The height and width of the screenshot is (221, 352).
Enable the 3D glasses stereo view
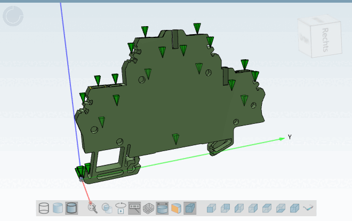(x=308, y=208)
